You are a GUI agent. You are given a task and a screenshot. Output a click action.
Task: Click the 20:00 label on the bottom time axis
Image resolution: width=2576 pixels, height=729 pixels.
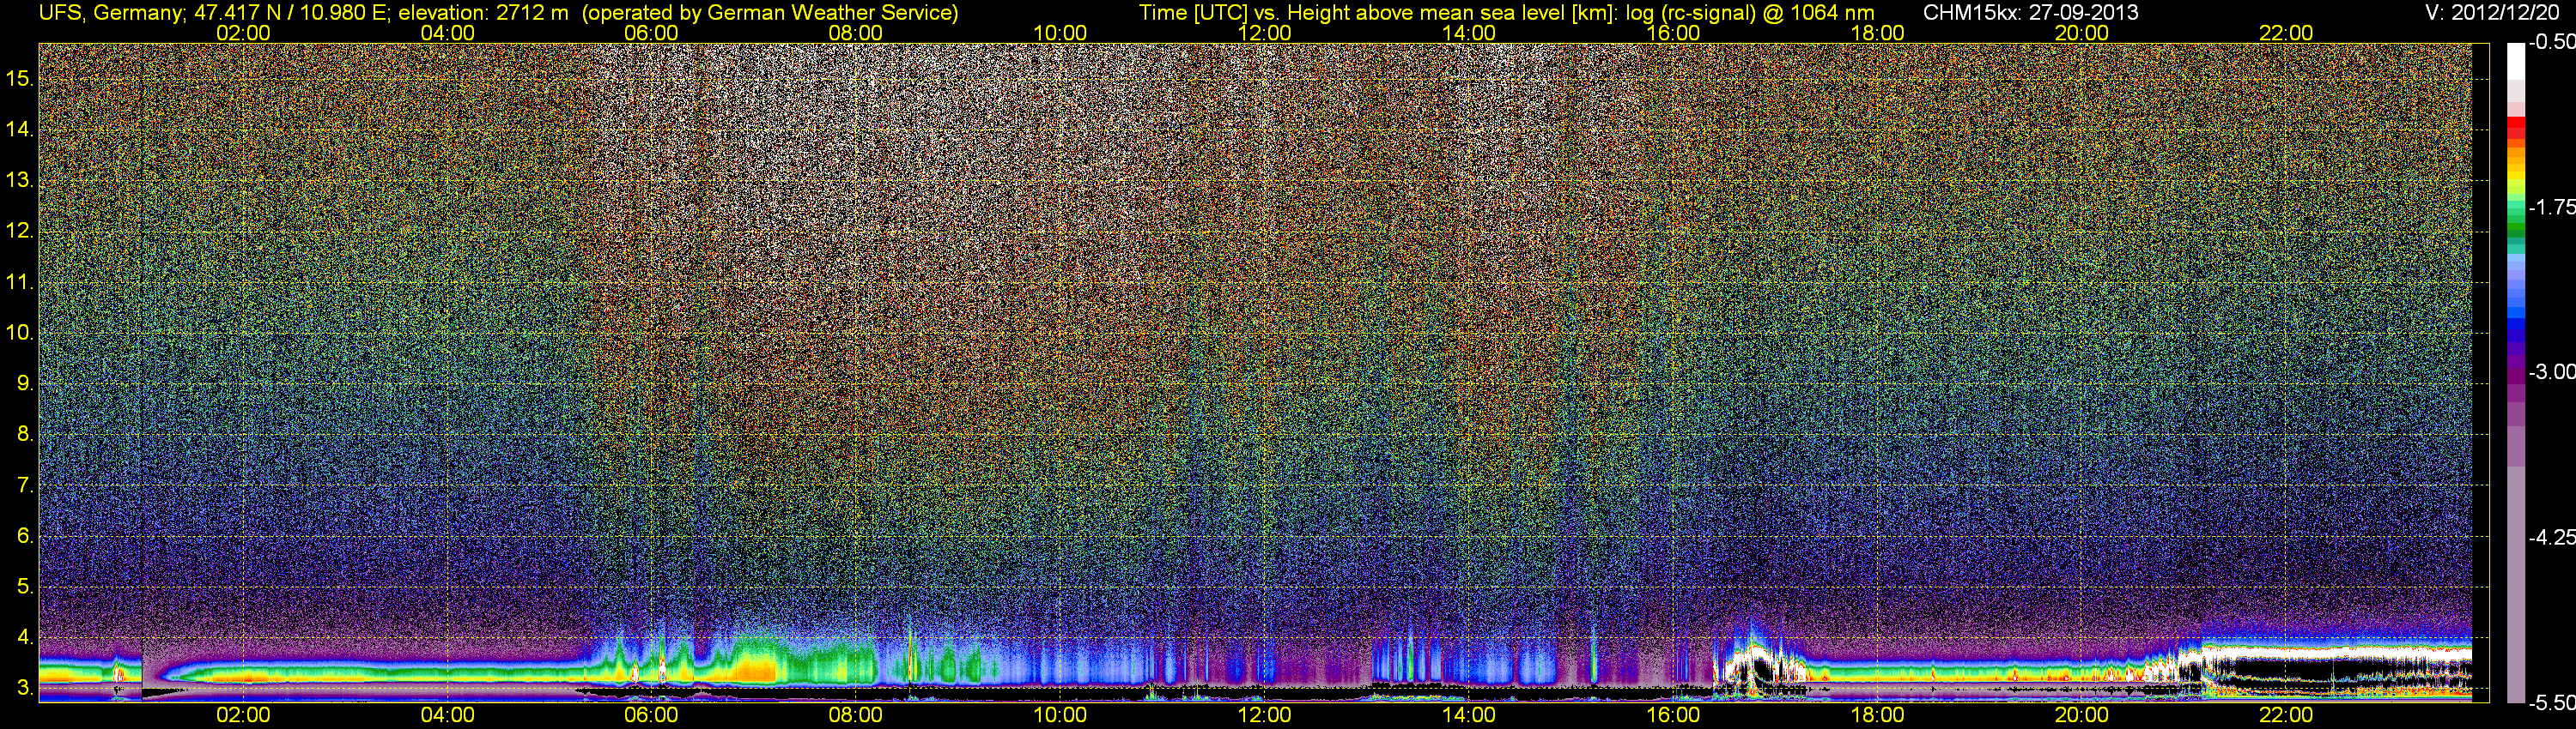click(x=2082, y=715)
